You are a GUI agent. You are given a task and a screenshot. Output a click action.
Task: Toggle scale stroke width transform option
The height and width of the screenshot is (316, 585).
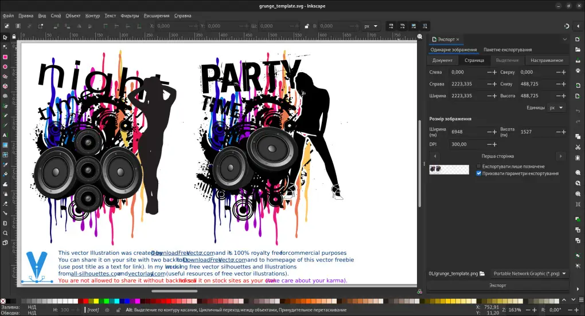coord(391,26)
